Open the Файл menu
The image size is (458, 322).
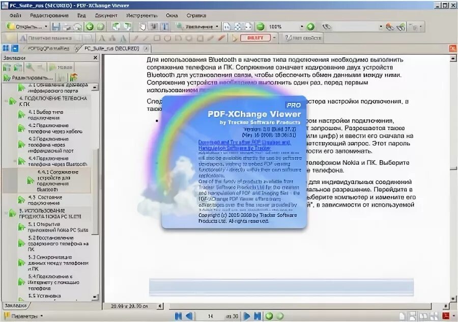[15, 15]
